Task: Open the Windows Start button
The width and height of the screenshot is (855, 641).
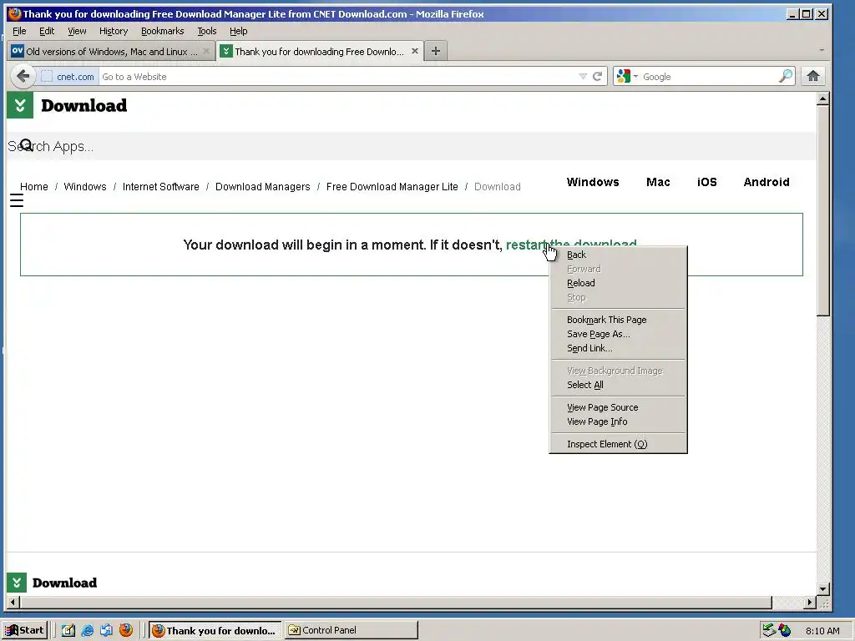Action: tap(24, 630)
